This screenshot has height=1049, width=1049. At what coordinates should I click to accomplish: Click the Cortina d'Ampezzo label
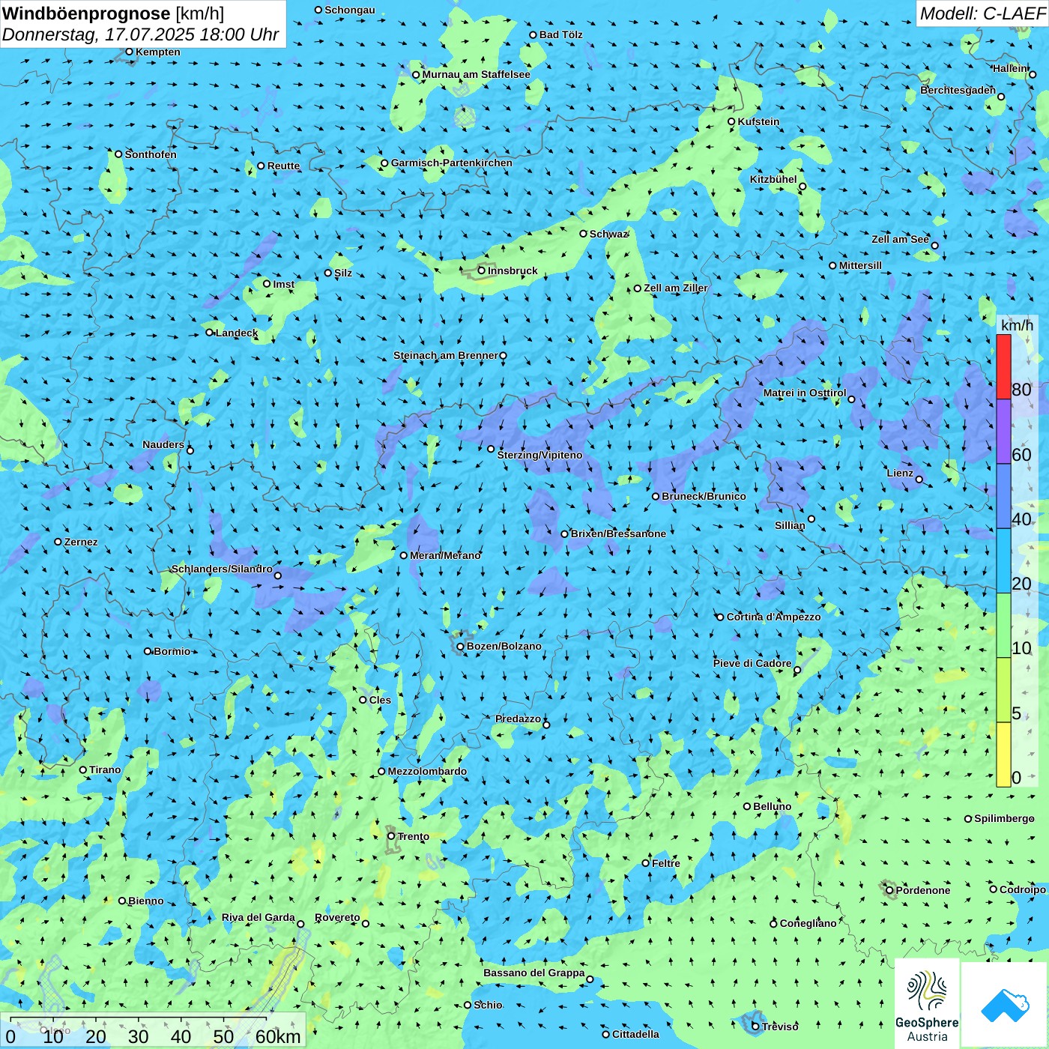[773, 617]
